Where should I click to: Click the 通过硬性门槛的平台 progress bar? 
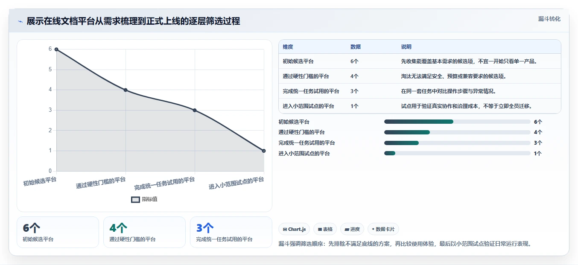(x=457, y=132)
